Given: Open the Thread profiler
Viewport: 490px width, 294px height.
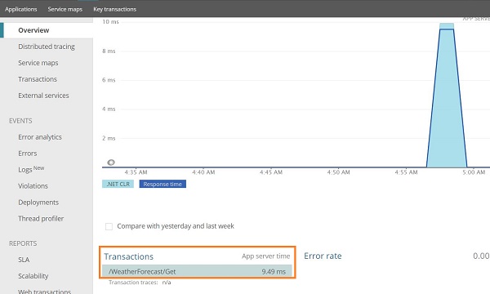Looking at the screenshot, I should [x=41, y=218].
